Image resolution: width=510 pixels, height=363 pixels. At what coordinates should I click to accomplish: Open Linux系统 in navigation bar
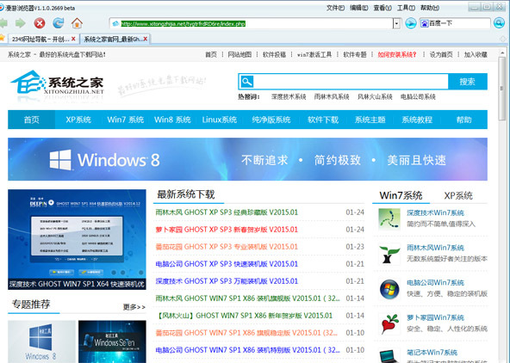219,120
